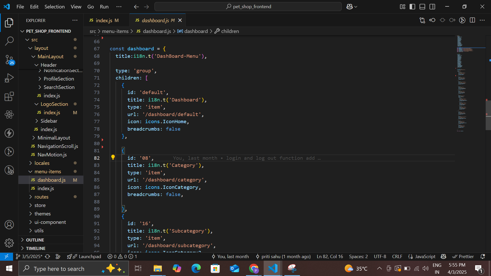
Task: Click the lightbulb code action icon
Action: (x=113, y=157)
